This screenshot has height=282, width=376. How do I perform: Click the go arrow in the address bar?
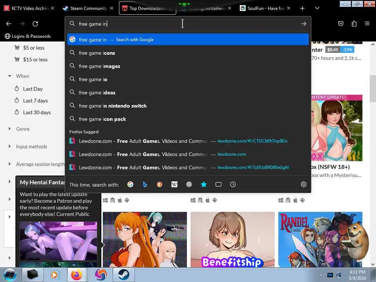point(304,24)
